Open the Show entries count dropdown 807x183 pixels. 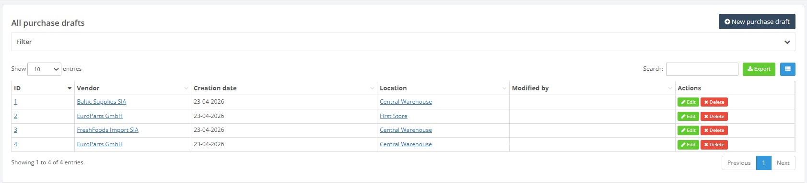point(44,69)
